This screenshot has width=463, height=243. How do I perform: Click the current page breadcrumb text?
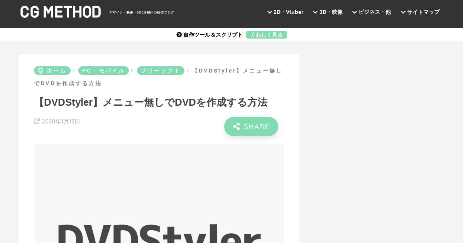(158, 77)
